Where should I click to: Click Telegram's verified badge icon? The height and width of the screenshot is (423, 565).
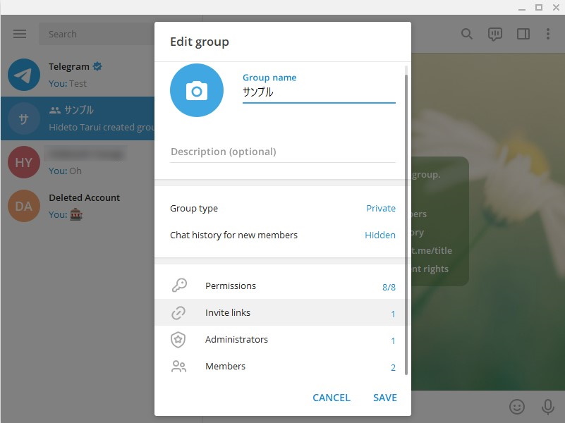click(97, 66)
